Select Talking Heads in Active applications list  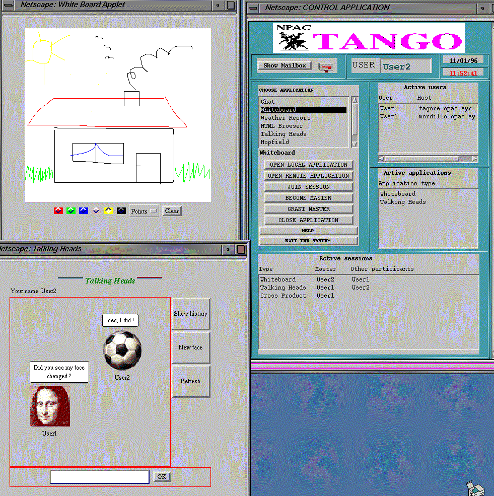(x=428, y=202)
